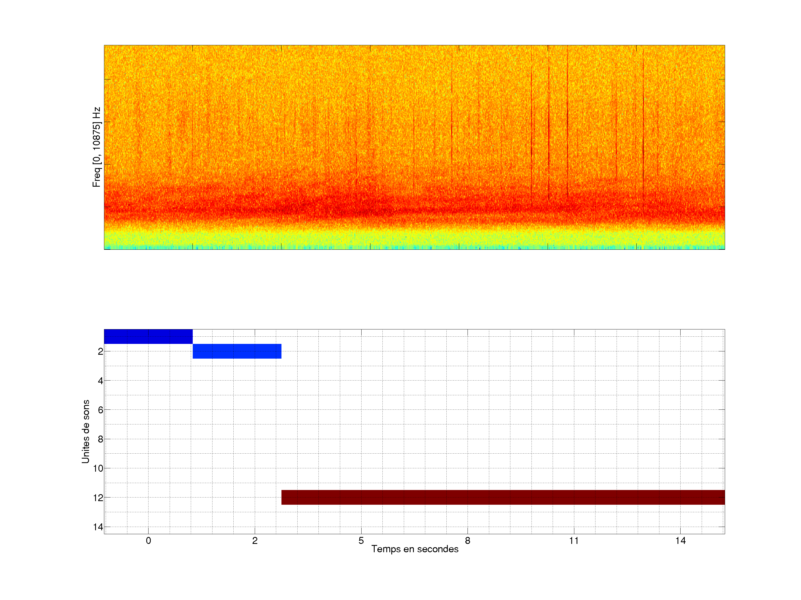Click x-axis tick label 11
The width and height of the screenshot is (801, 600).
[x=574, y=541]
